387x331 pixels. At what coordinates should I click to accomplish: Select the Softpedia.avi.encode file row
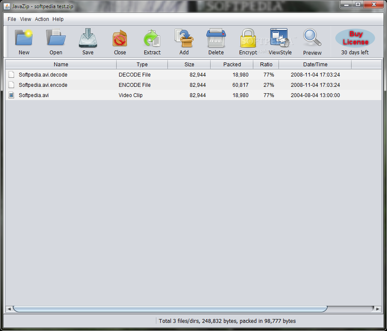click(x=193, y=85)
